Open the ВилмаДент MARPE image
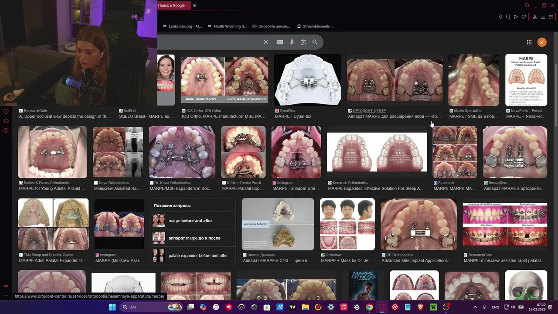 point(515,152)
